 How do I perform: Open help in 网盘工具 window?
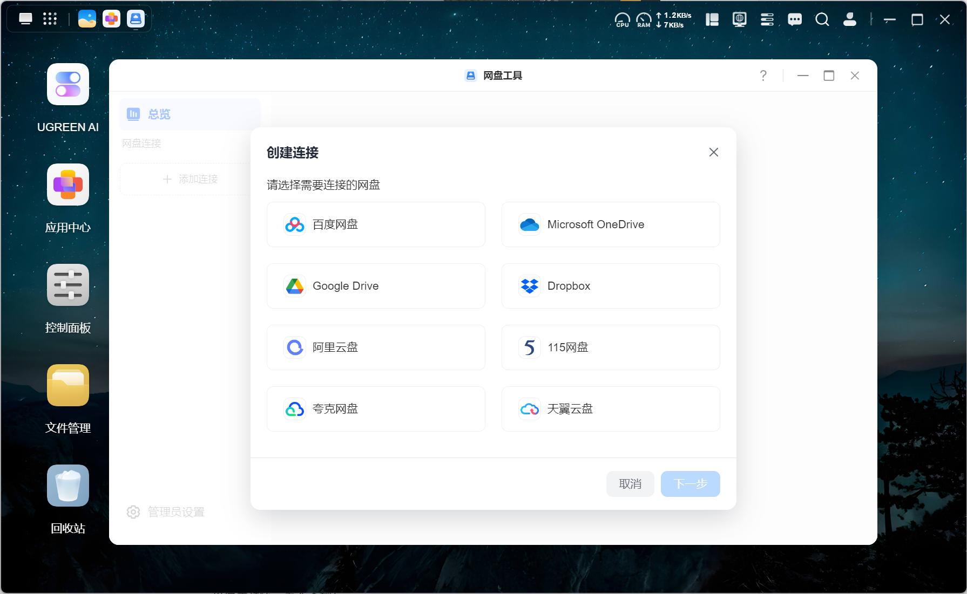pyautogui.click(x=763, y=76)
